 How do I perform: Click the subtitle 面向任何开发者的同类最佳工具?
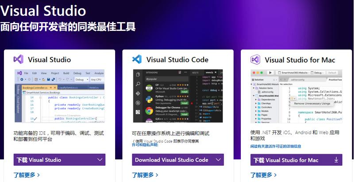pos(68,26)
